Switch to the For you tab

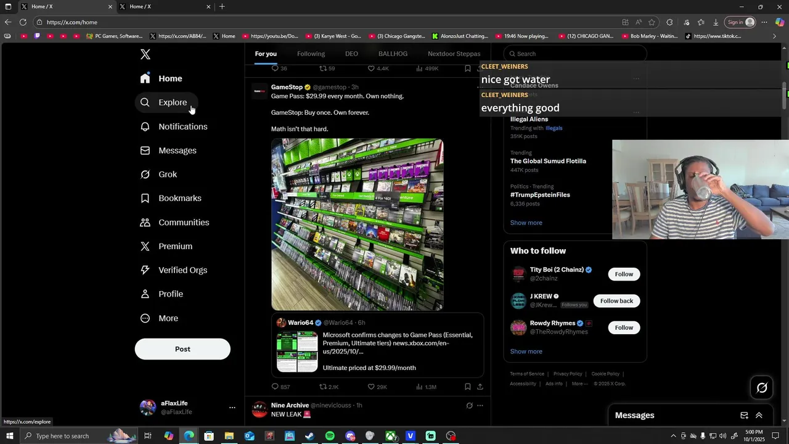266,54
